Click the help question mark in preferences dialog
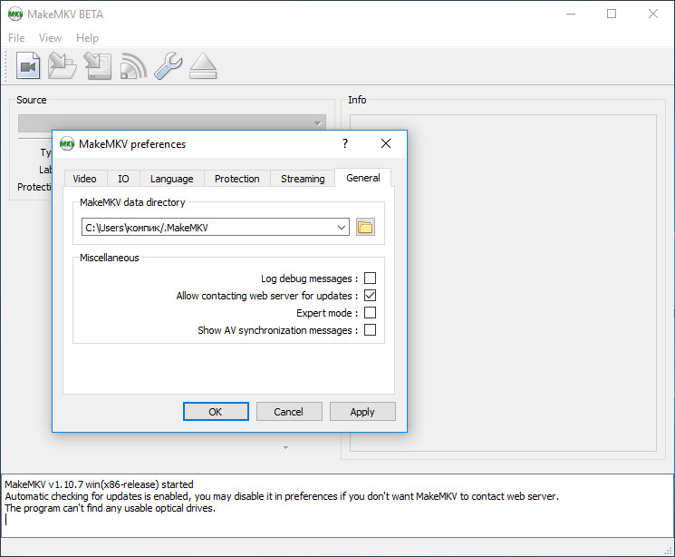 click(x=345, y=143)
